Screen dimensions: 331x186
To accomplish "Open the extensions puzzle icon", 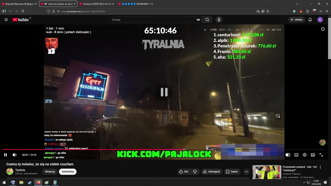I will coord(307,11).
